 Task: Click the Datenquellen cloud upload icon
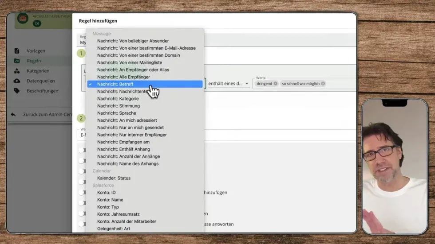tap(17, 81)
